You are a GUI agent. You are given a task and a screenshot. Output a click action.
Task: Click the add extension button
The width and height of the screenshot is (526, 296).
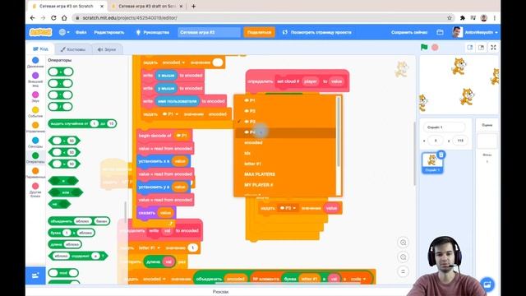click(35, 275)
